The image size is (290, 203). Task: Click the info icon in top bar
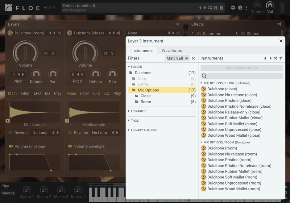240,8
